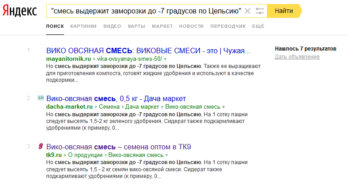
Task: Click snippet text 'Также ее выращивают' of first result
Action: coord(232,66)
